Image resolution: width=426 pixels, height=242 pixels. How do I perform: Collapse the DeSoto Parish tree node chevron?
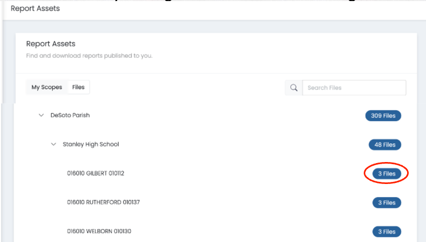[x=41, y=116]
